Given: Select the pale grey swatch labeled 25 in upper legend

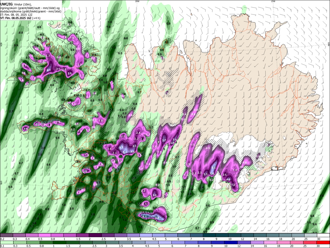Looking at the screenshot, I should (311, 235).
